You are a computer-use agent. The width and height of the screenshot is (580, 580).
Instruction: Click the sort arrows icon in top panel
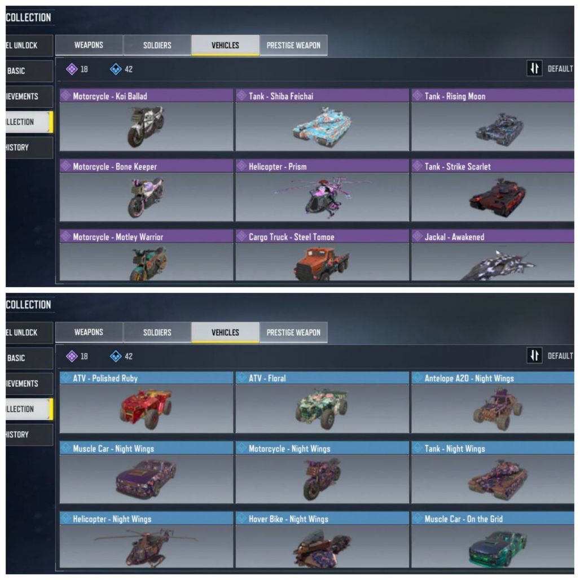[x=534, y=68]
